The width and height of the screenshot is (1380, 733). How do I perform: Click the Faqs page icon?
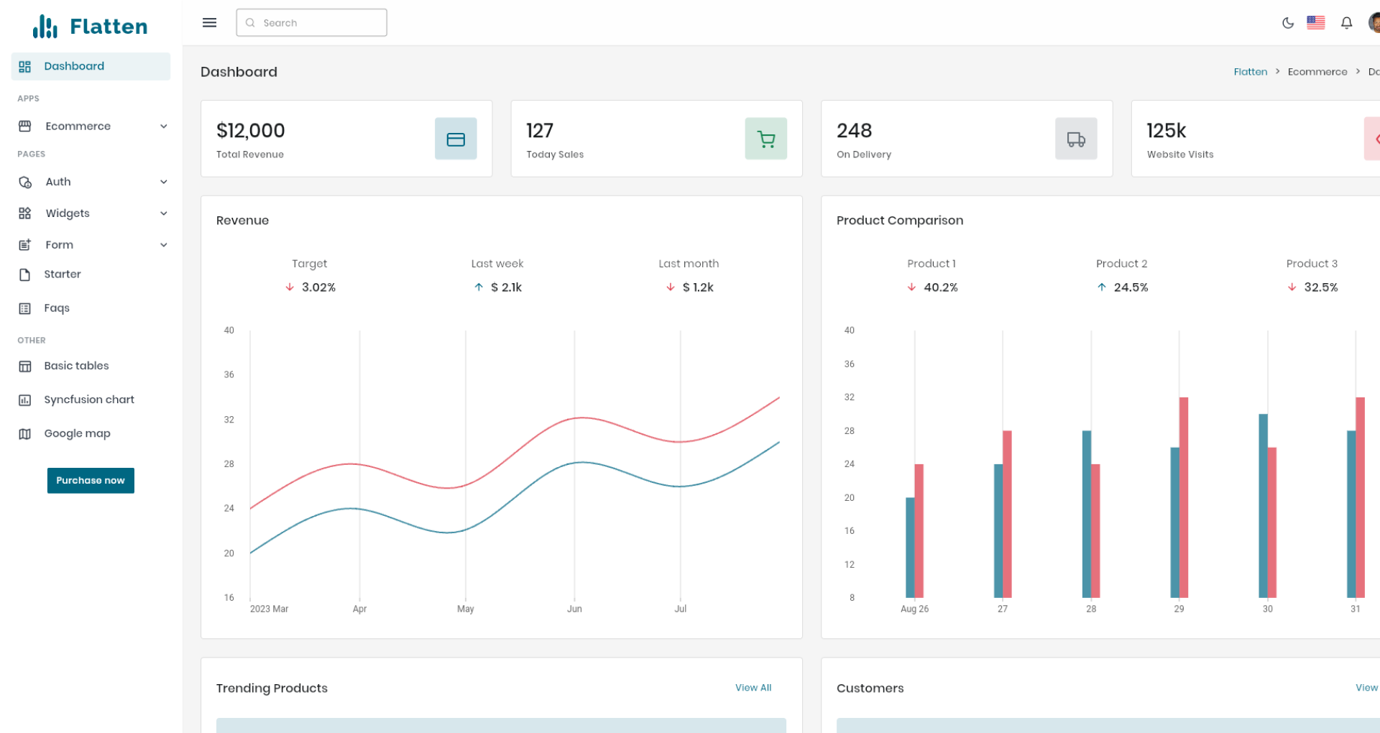point(25,308)
